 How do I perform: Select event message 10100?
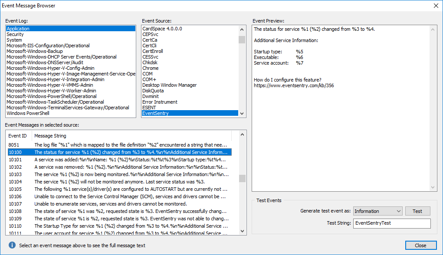119,152
